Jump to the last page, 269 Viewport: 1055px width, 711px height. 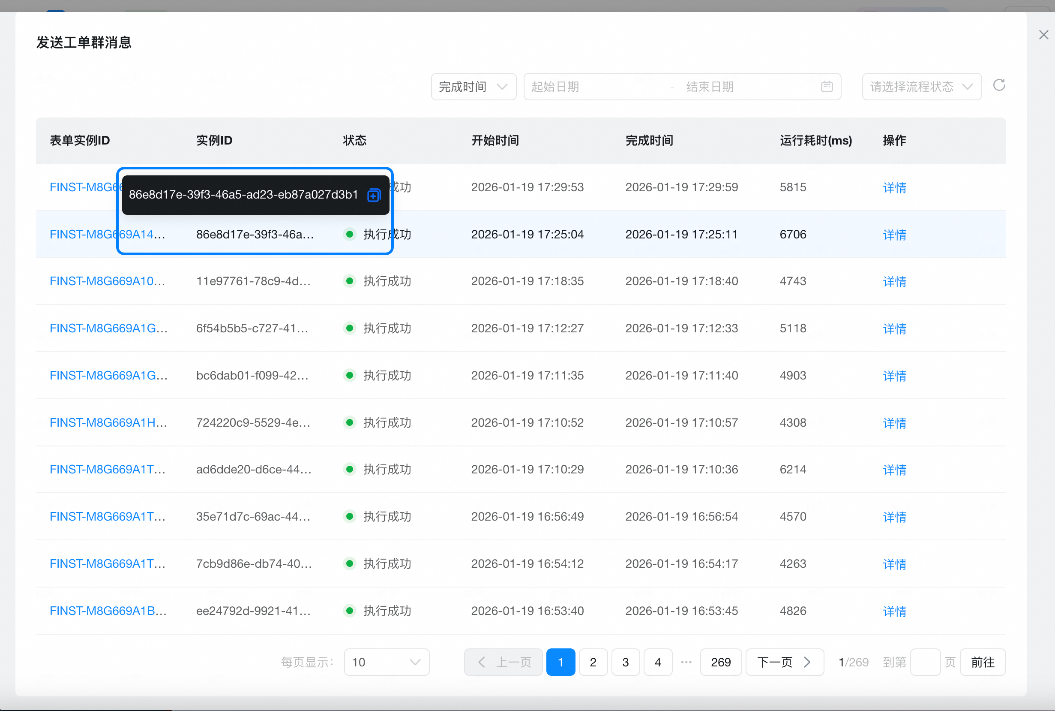[721, 662]
